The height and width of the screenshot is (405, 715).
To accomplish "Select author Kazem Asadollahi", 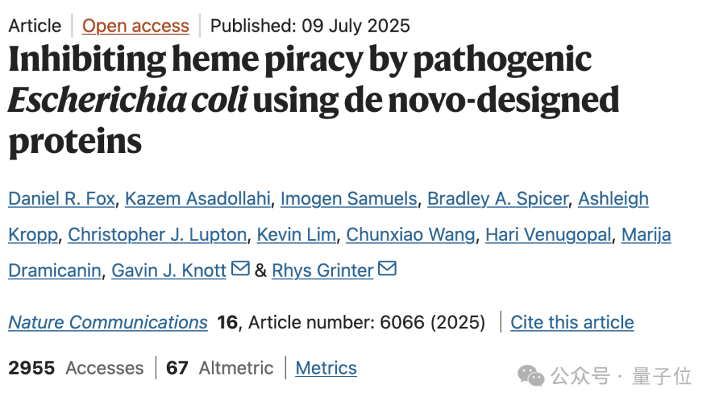I will click(x=197, y=199).
